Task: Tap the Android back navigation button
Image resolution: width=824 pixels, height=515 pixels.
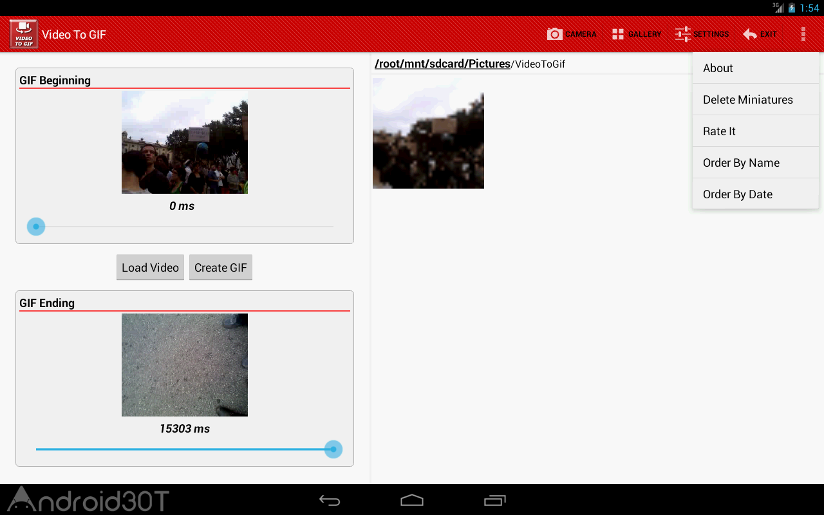Action: coord(330,500)
